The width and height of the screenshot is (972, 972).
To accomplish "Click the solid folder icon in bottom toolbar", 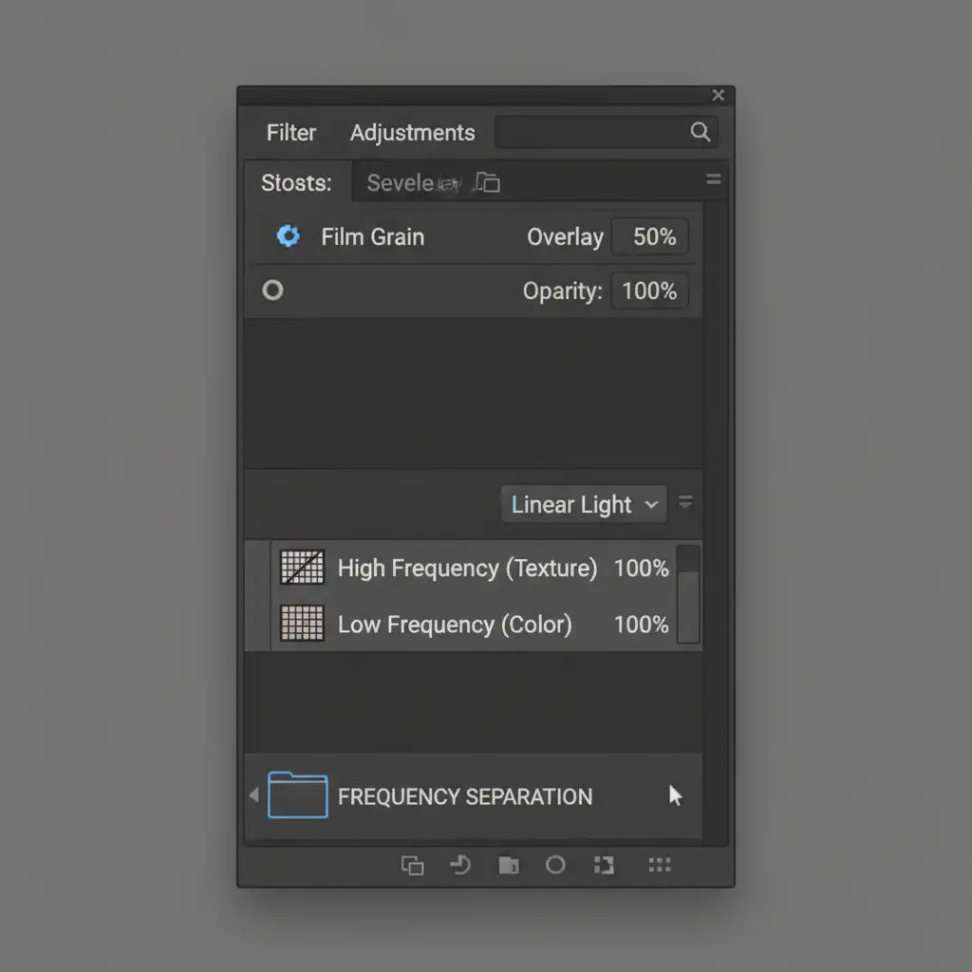I will pyautogui.click(x=509, y=865).
